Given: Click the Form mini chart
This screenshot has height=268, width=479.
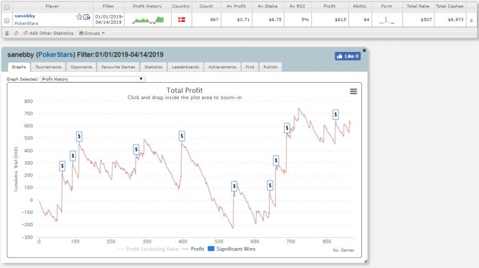Looking at the screenshot, I should (x=387, y=20).
